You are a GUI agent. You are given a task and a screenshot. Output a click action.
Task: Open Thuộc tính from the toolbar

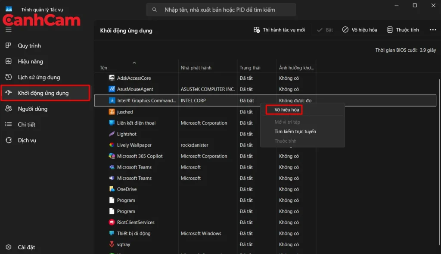(x=403, y=29)
